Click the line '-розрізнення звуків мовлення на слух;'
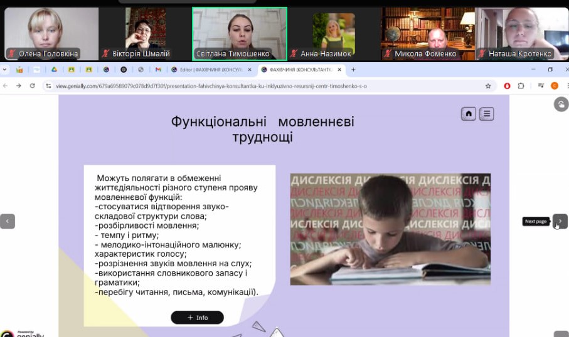The width and height of the screenshot is (569, 337). (173, 264)
